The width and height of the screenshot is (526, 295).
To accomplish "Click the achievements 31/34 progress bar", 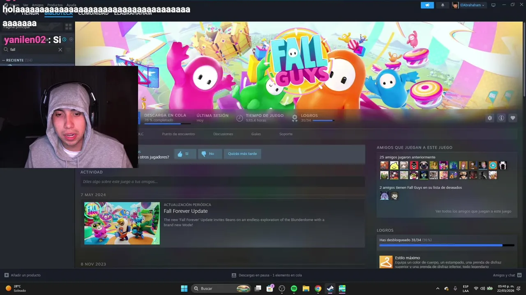I will click(447, 245).
